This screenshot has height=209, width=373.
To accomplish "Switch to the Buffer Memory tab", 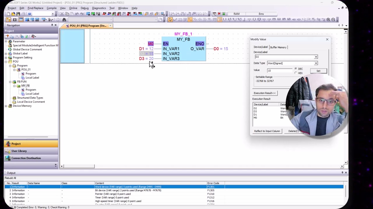I will (278, 47).
